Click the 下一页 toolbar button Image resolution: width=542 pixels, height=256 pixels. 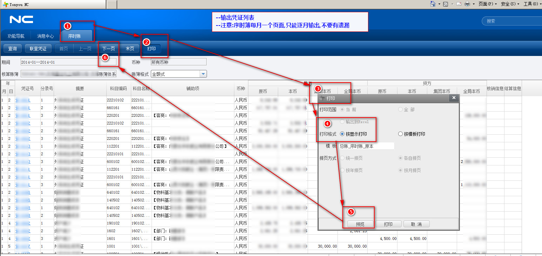pos(108,49)
